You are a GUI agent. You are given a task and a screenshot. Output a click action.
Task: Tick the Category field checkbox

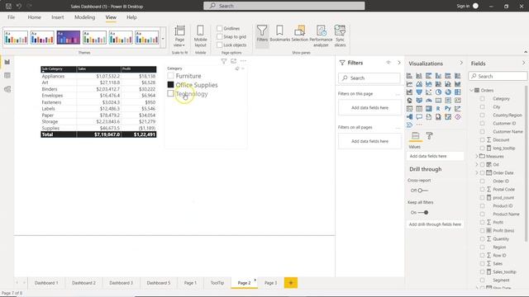coord(482,99)
